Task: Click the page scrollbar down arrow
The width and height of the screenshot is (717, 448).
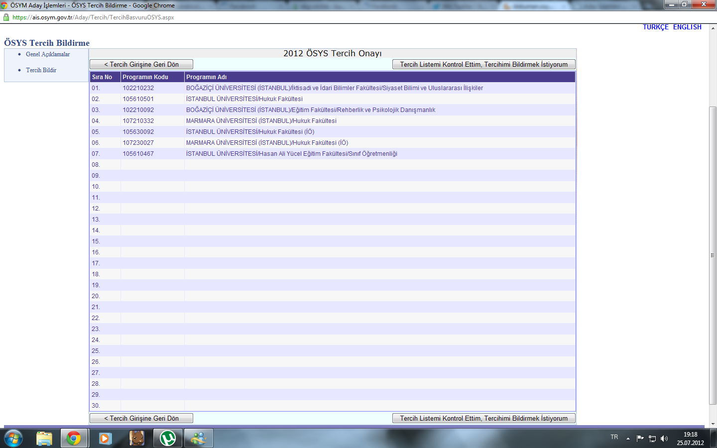Action: 713,424
